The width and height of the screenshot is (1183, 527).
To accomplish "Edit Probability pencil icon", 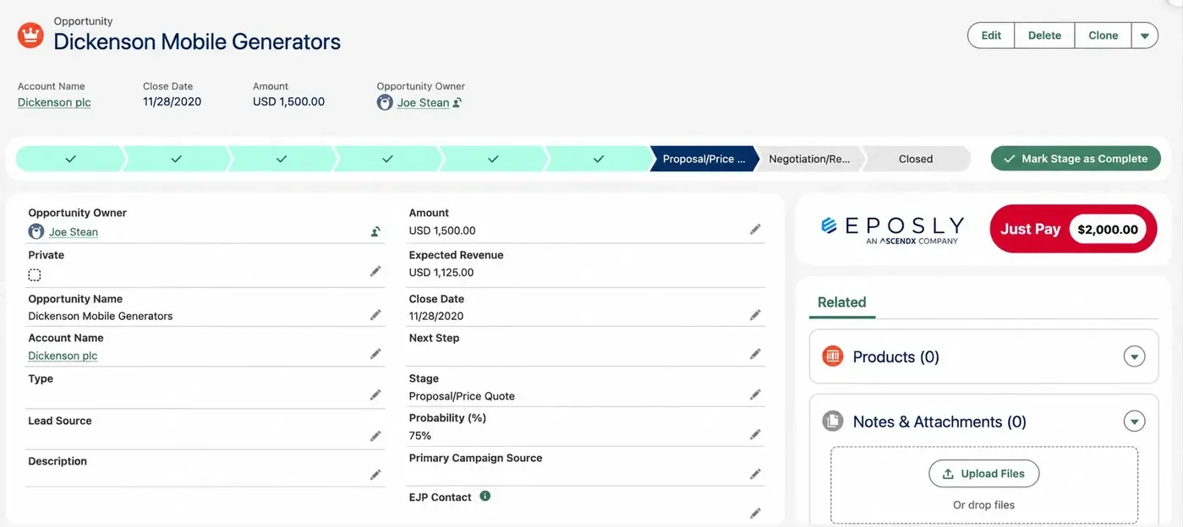I will tap(755, 434).
